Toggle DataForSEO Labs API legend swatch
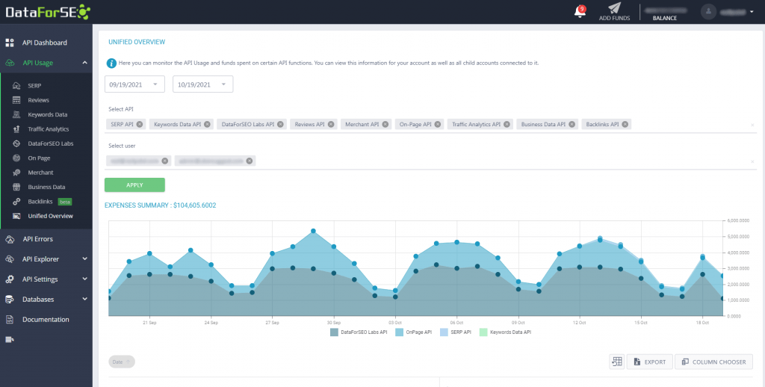Viewport: 765px width, 387px height. pos(334,332)
